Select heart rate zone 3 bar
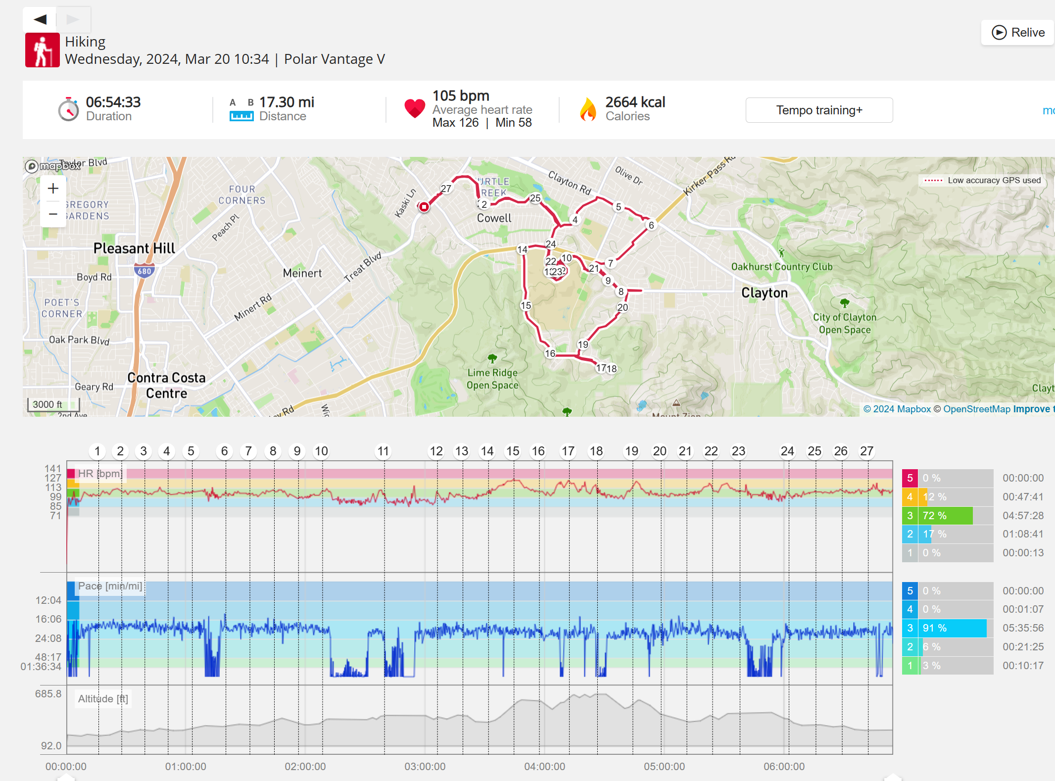The image size is (1055, 781). (x=945, y=516)
